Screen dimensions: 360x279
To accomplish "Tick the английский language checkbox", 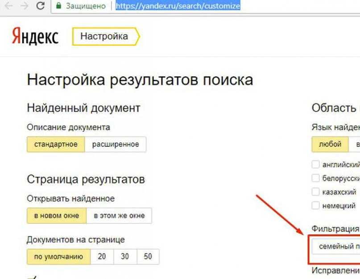I will tap(315, 164).
